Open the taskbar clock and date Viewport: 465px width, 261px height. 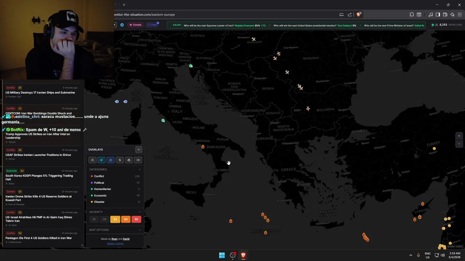454,255
